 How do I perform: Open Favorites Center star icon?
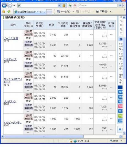(4, 11)
